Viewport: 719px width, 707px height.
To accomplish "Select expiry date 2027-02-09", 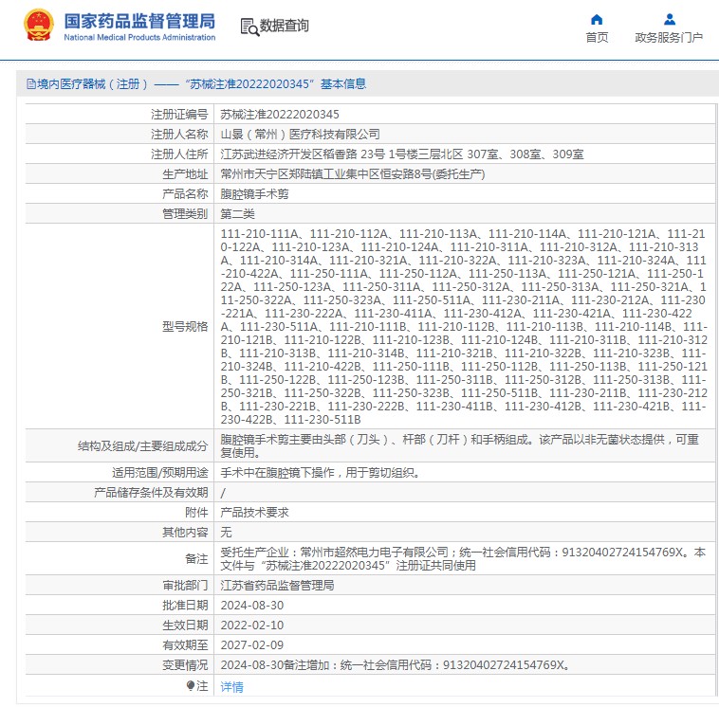I will coord(252,645).
